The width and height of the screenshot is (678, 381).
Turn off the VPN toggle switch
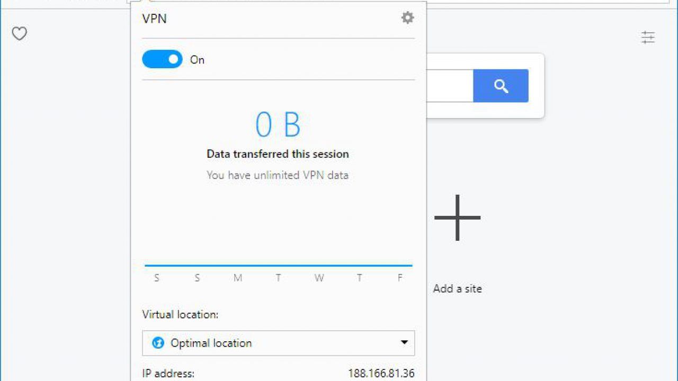[x=162, y=59]
